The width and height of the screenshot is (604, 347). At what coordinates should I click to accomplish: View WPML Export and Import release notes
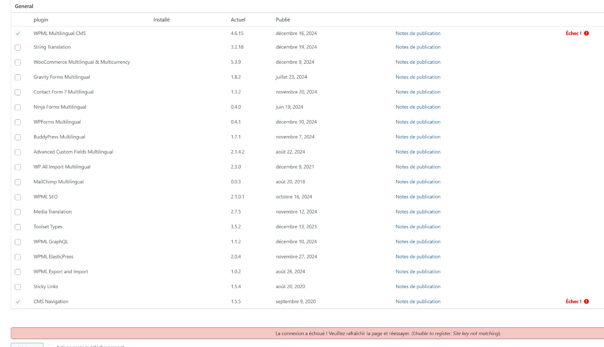[x=418, y=272]
